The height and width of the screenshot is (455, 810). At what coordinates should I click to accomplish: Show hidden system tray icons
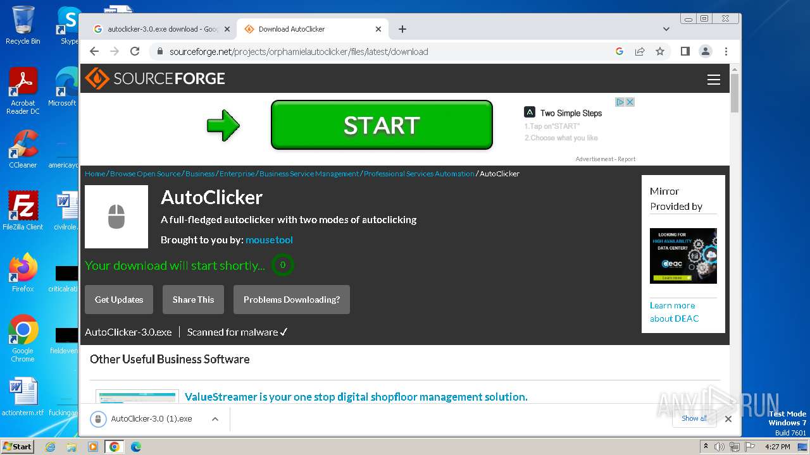(706, 447)
